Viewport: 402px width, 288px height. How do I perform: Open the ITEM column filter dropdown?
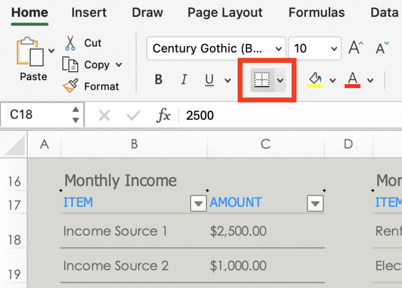[198, 203]
